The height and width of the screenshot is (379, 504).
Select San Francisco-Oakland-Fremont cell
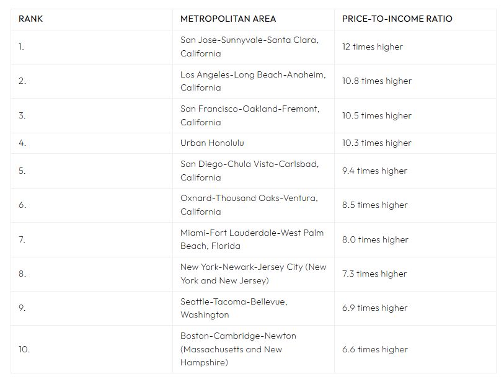click(254, 115)
